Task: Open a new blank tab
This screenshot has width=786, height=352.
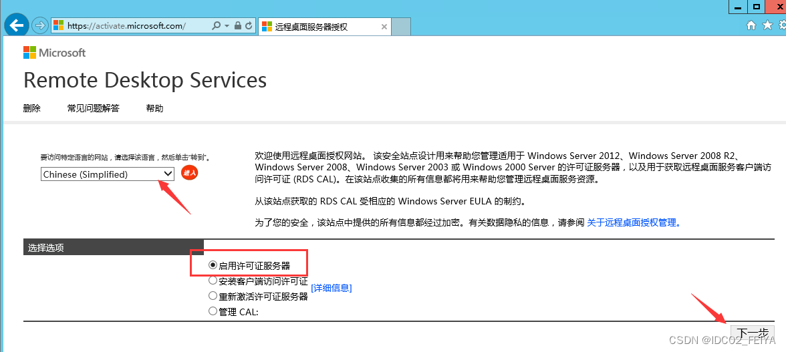Action: pos(400,27)
